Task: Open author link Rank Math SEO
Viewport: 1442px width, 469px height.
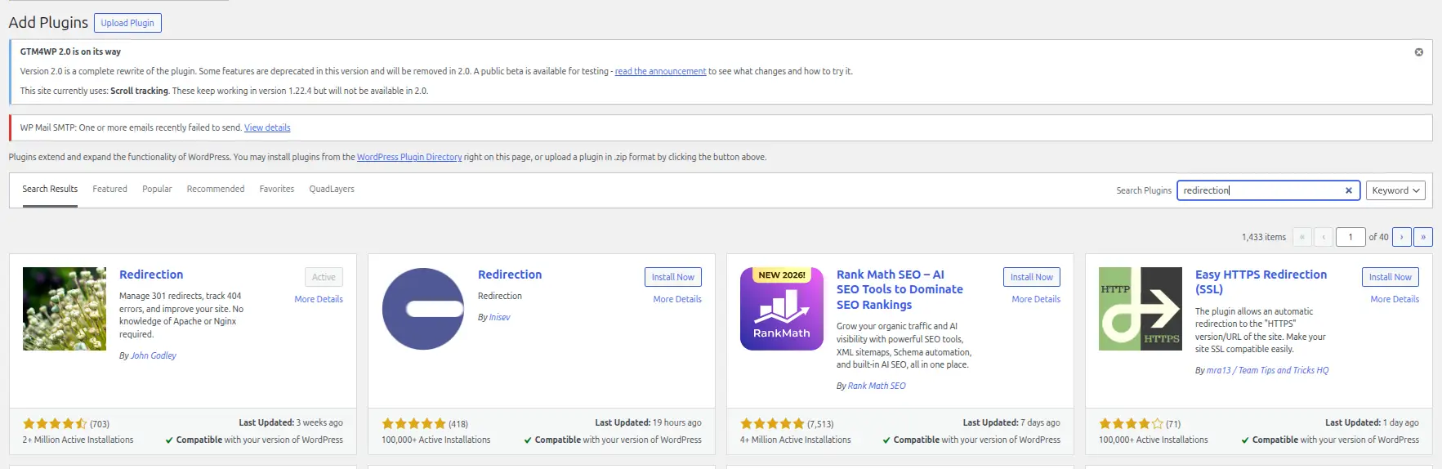Action: pyautogui.click(x=877, y=386)
